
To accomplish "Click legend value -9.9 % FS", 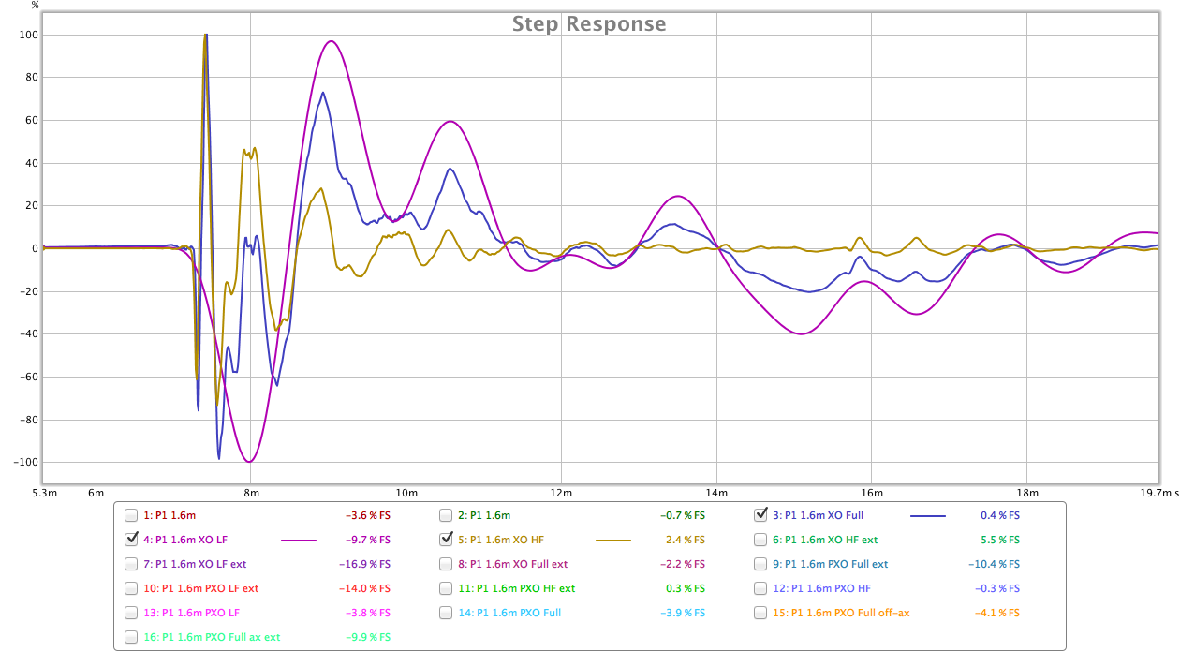I will tap(368, 637).
